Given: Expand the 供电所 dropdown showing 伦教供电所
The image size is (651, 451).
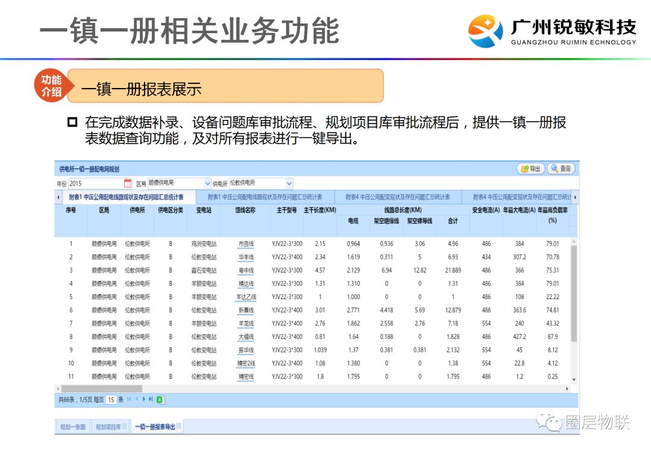Looking at the screenshot, I should pos(289,183).
